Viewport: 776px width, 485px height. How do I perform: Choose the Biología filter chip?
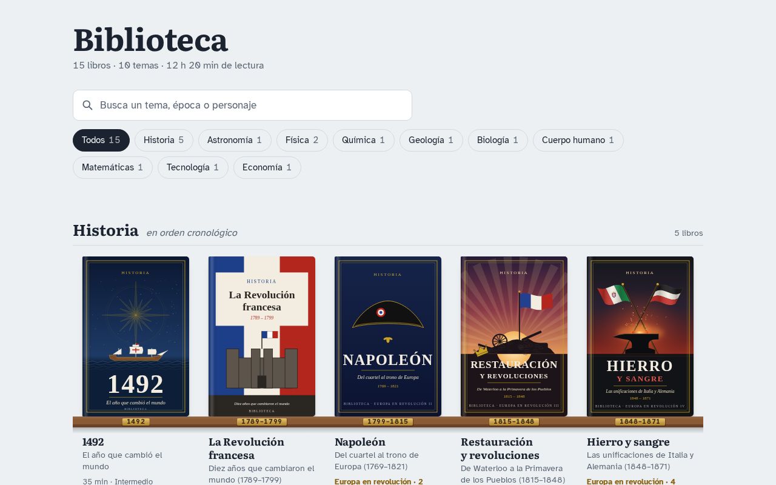click(498, 140)
